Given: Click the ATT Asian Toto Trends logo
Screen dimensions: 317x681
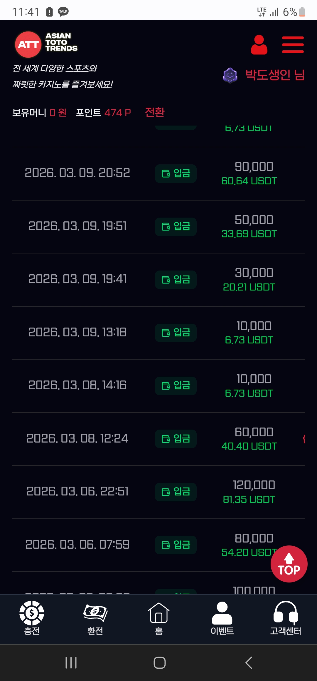Looking at the screenshot, I should pyautogui.click(x=46, y=44).
